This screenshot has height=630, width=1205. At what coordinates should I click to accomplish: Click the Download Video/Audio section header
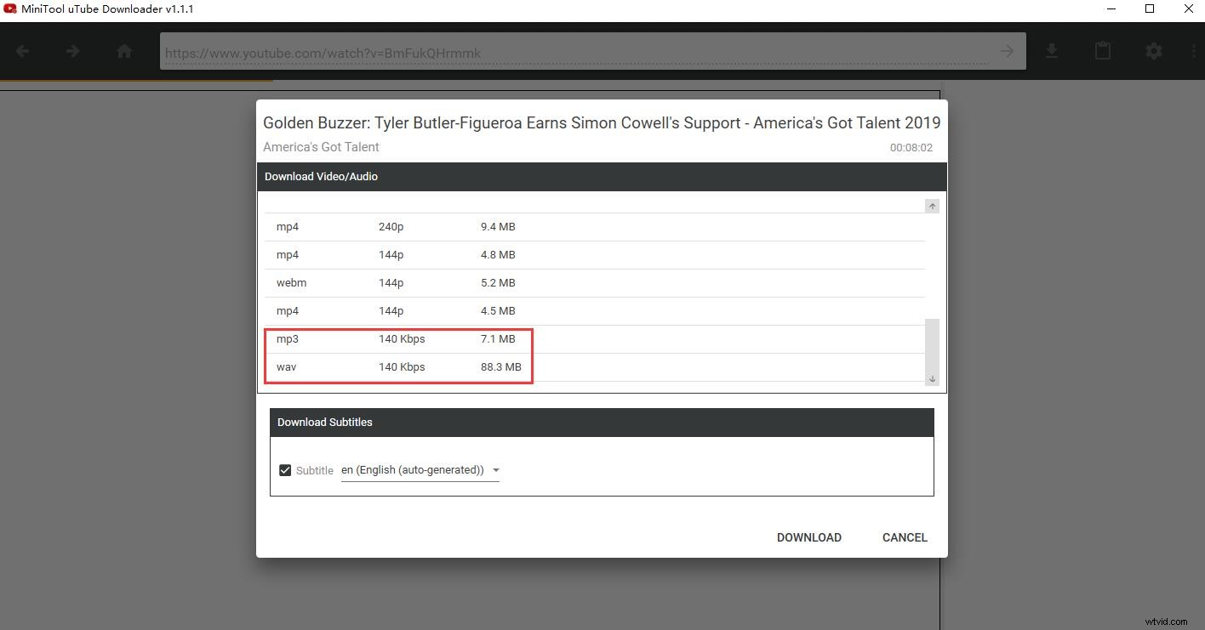click(321, 176)
